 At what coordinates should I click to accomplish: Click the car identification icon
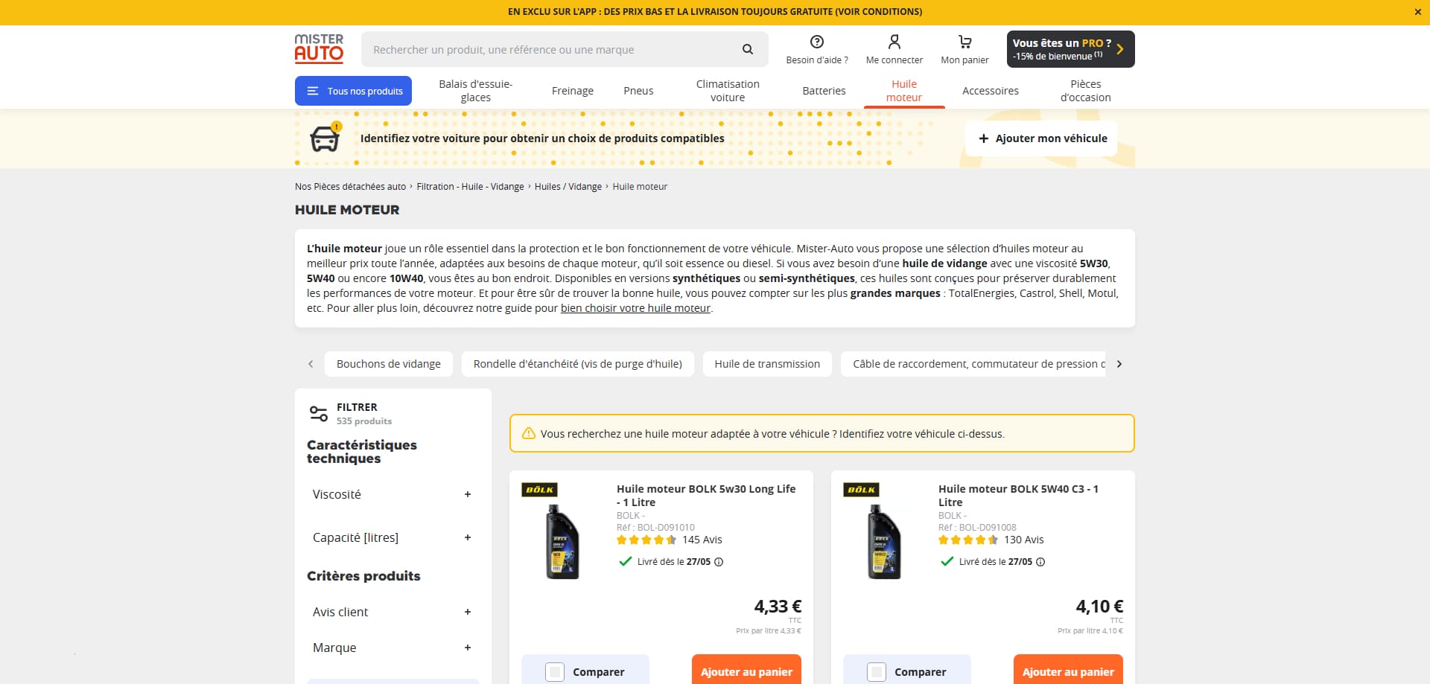[325, 138]
